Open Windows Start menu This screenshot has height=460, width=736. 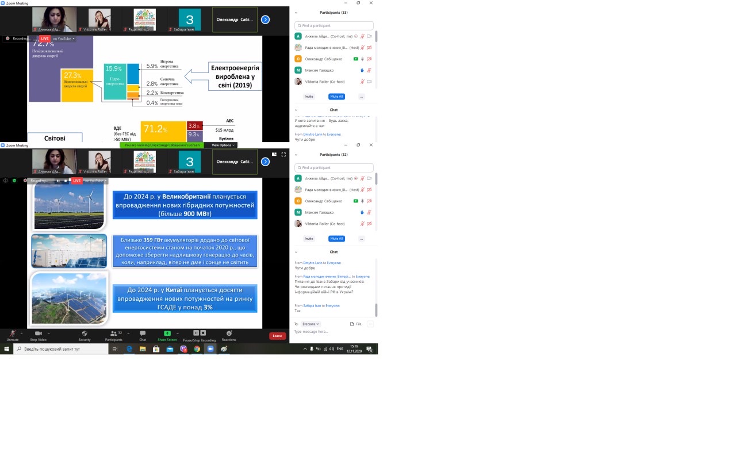[x=6, y=349]
